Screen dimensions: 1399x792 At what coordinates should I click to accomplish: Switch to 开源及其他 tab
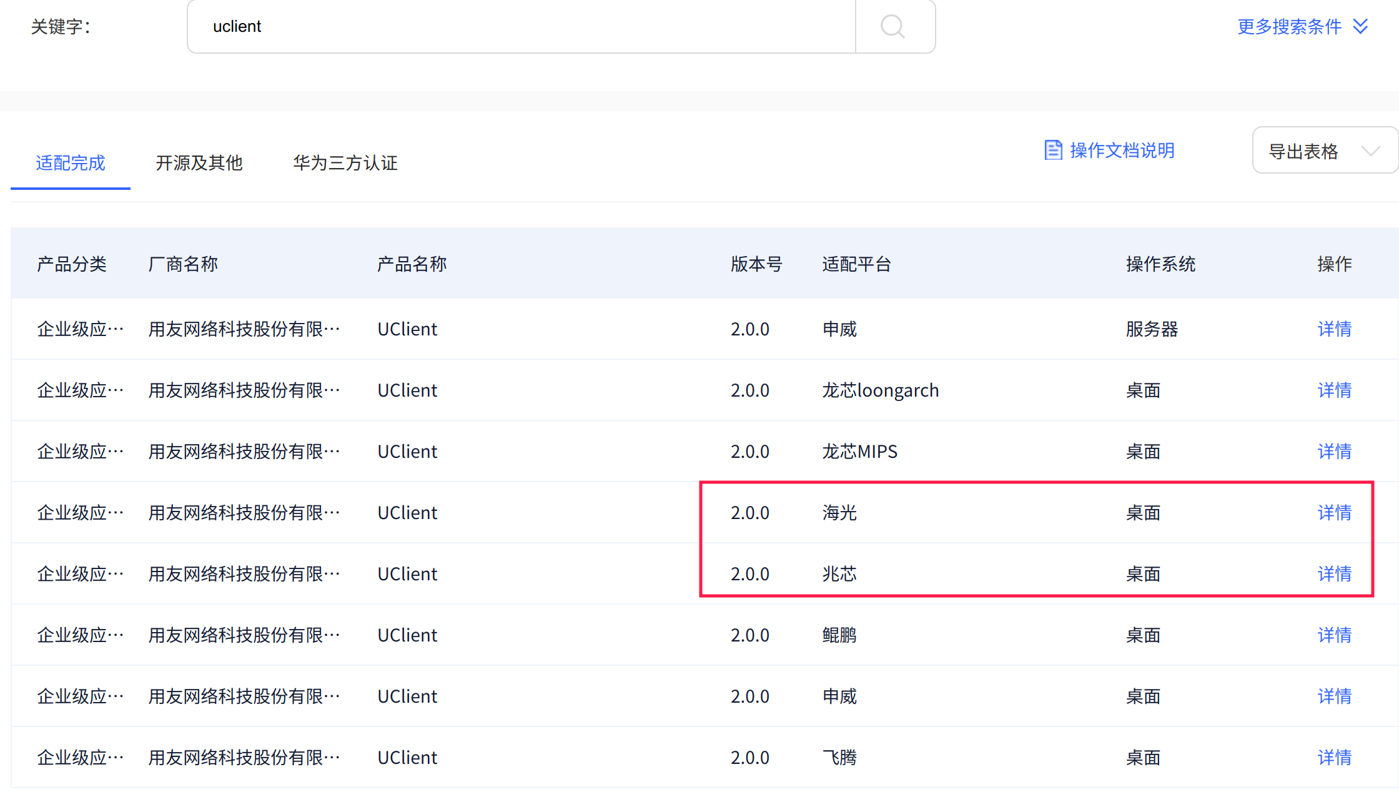point(199,163)
